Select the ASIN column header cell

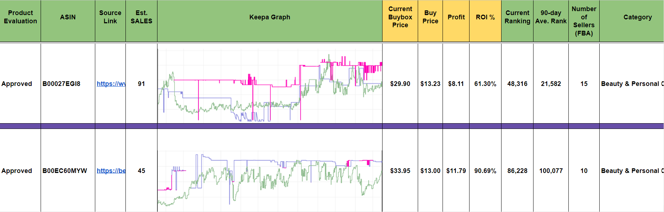tap(68, 17)
